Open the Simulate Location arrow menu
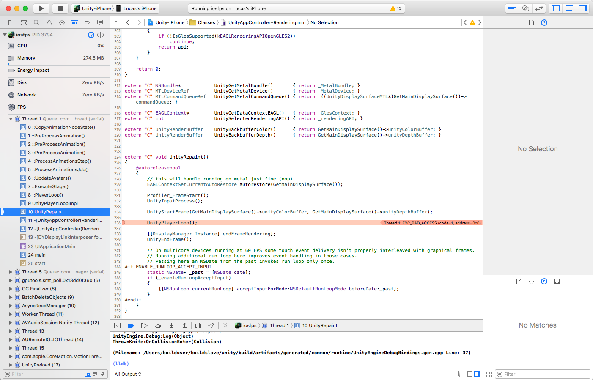Image resolution: width=593 pixels, height=380 pixels. click(x=211, y=325)
